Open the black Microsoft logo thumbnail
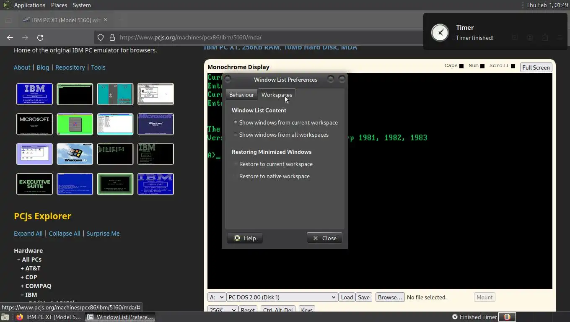This screenshot has width=570, height=322. 34,124
